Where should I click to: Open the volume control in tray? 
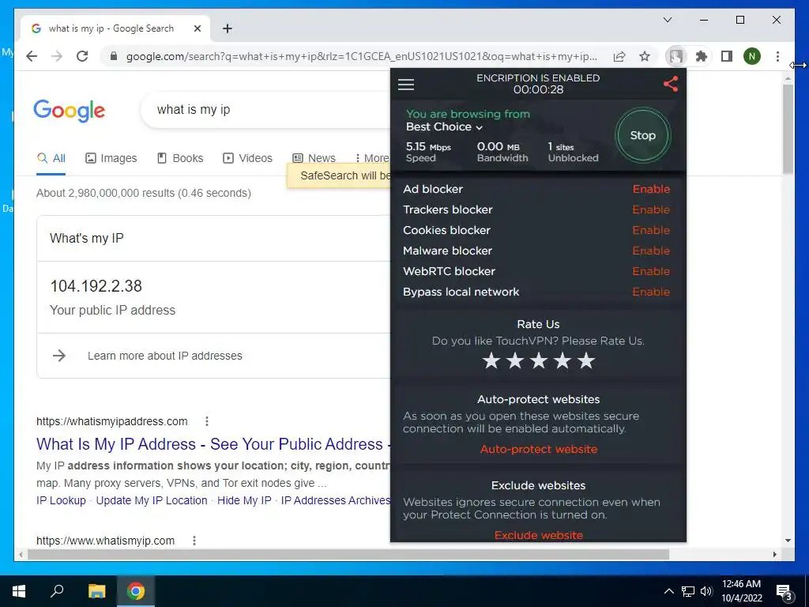pyautogui.click(x=706, y=591)
